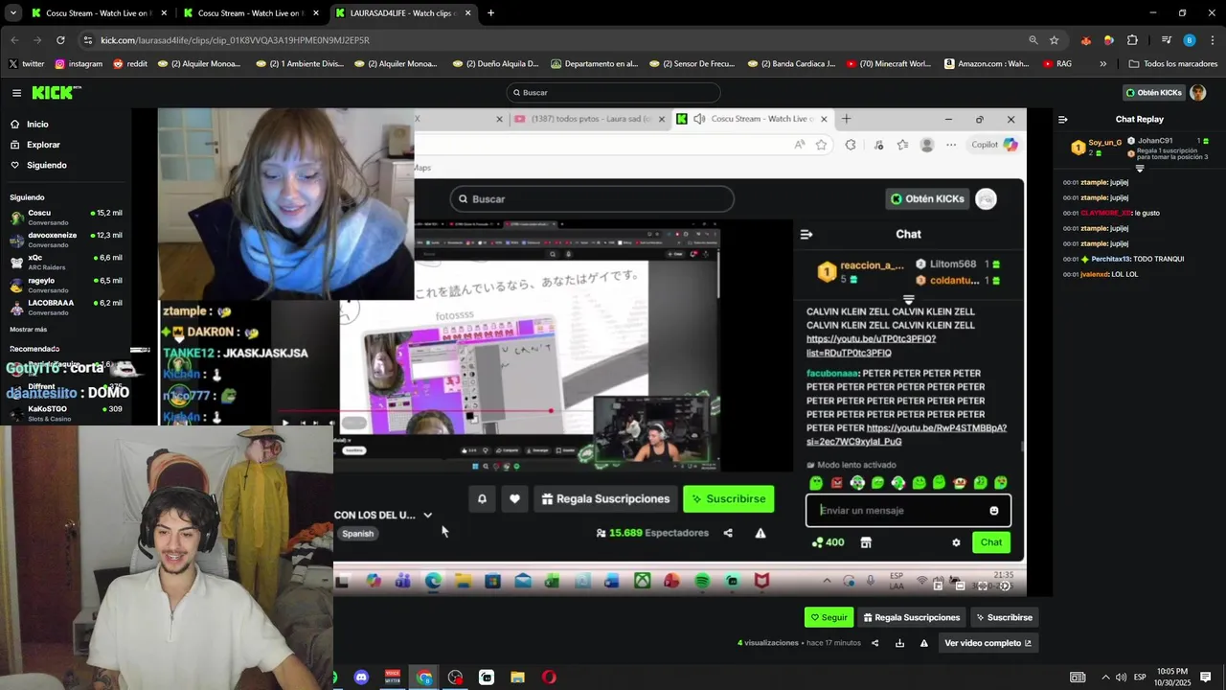Image resolution: width=1226 pixels, height=690 pixels.
Task: Click the green Seguir follow button
Action: [829, 617]
